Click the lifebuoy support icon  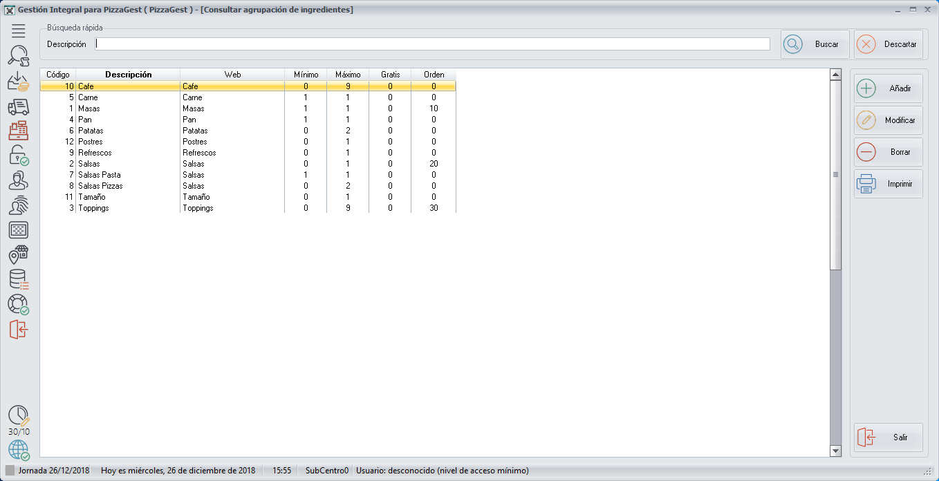click(19, 304)
